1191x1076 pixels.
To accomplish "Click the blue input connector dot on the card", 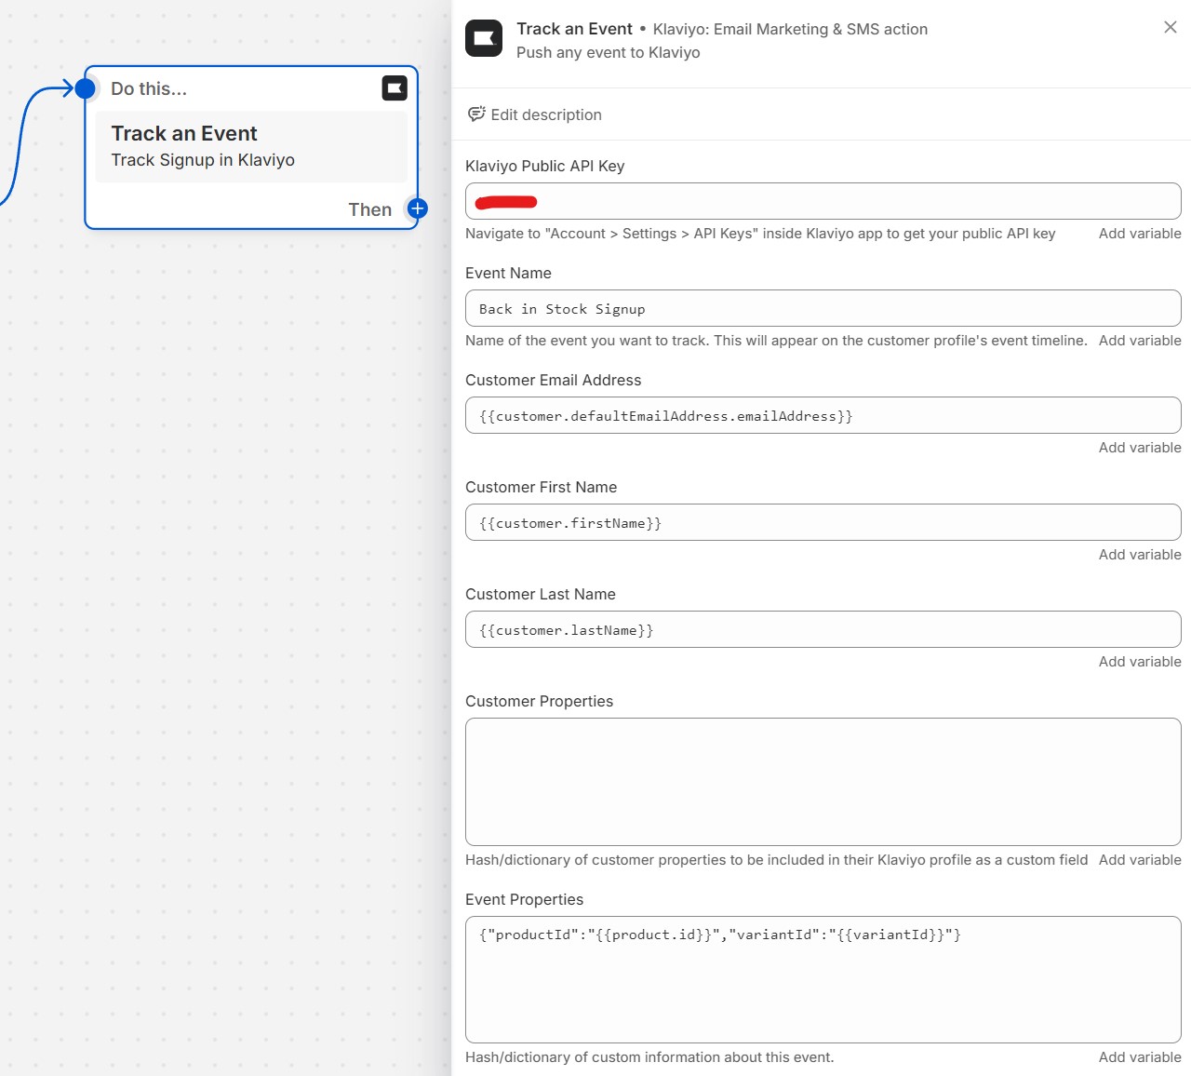I will 85,88.
